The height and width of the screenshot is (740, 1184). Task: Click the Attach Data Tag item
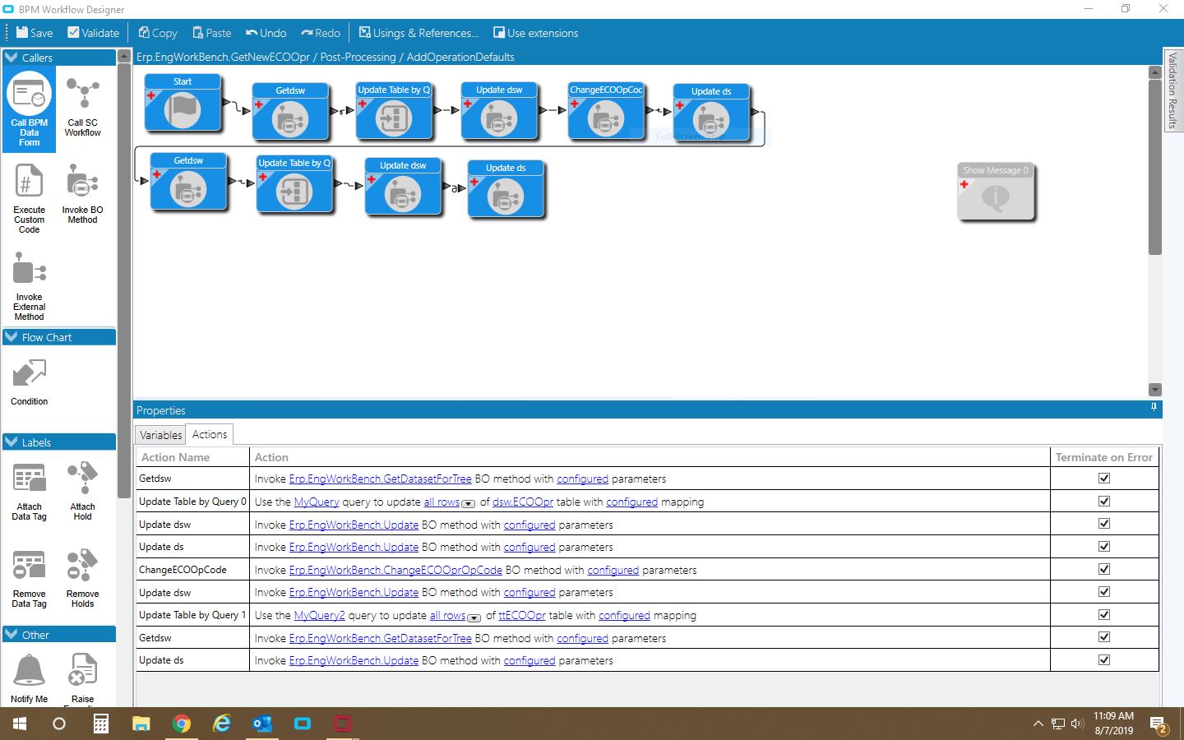coord(30,492)
